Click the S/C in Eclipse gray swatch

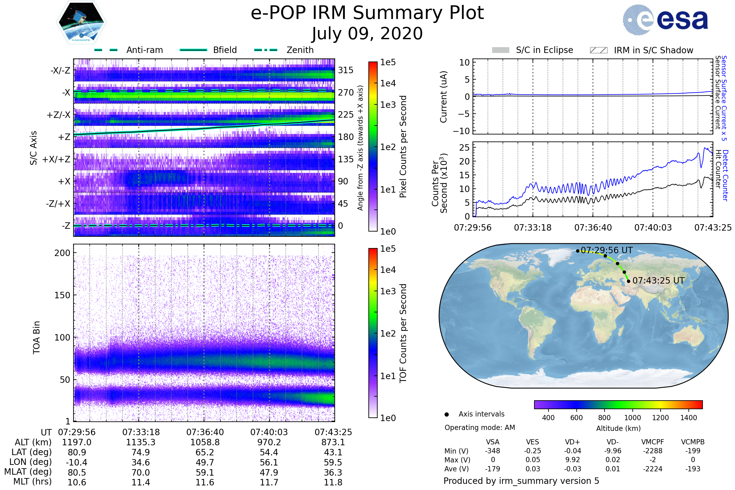[500, 50]
